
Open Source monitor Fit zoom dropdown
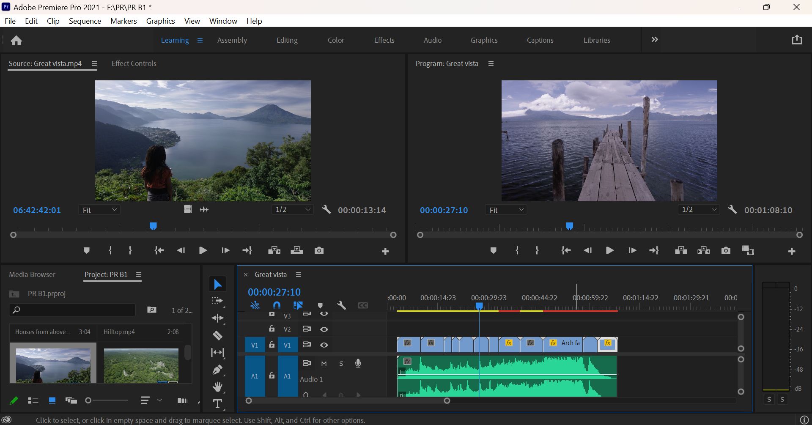click(99, 210)
